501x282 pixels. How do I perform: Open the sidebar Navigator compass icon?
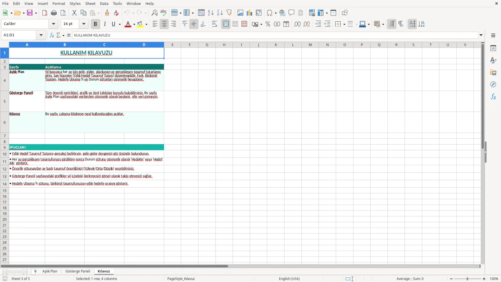(x=493, y=84)
